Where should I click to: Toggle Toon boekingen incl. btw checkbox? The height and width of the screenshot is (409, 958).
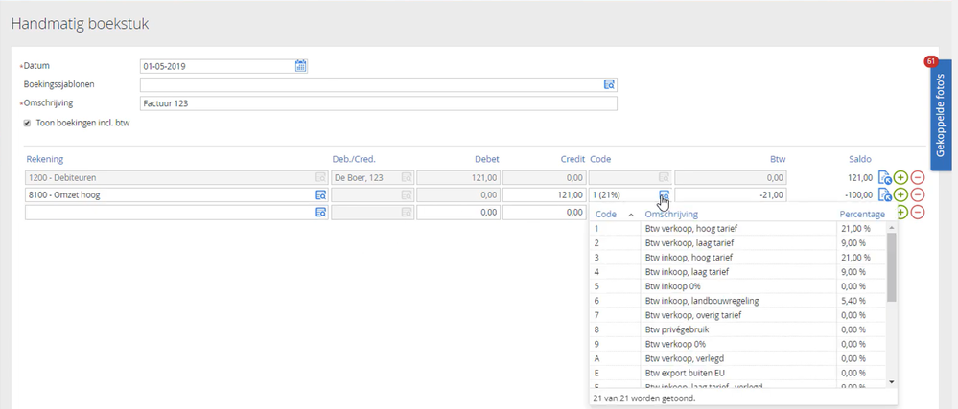click(x=27, y=123)
